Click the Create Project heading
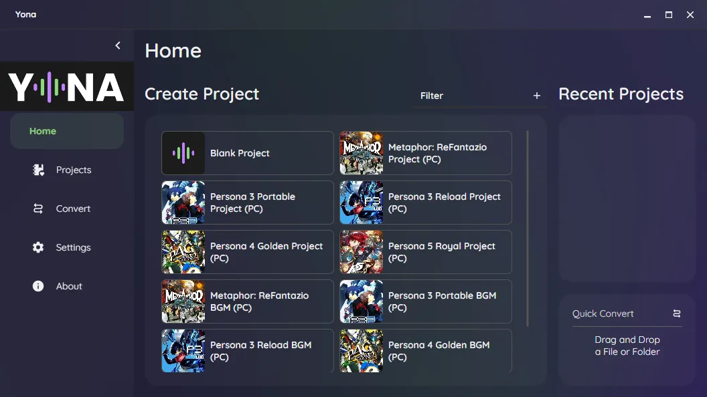Image resolution: width=707 pixels, height=397 pixels. coord(202,94)
